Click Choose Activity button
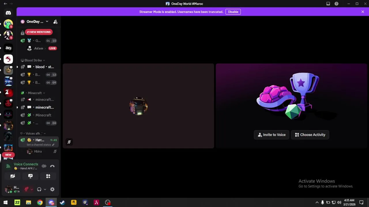369x207 pixels. tap(310, 135)
